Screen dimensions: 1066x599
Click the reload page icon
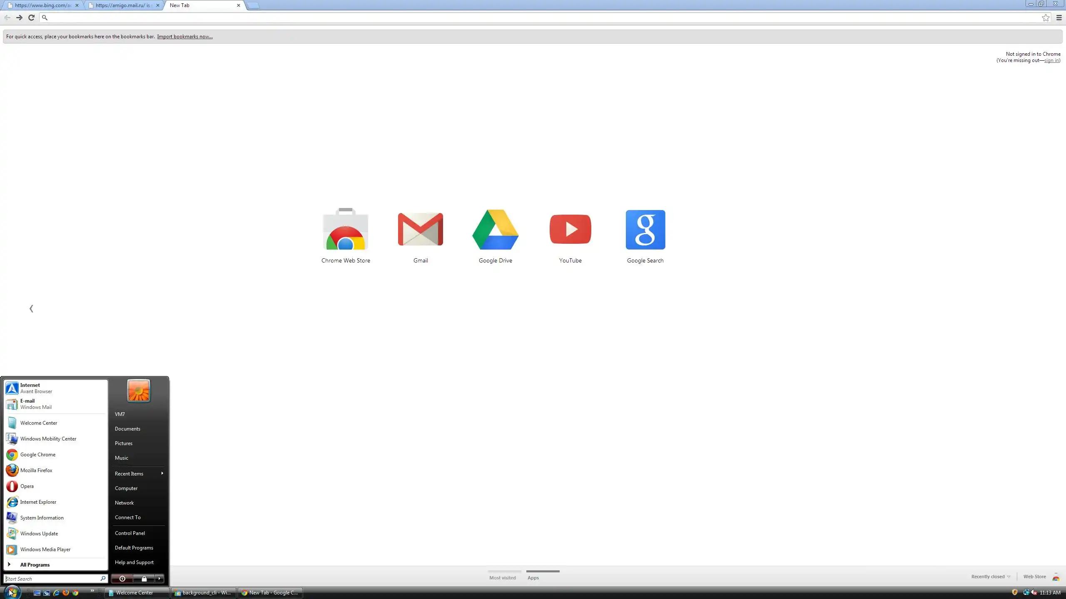tap(31, 17)
